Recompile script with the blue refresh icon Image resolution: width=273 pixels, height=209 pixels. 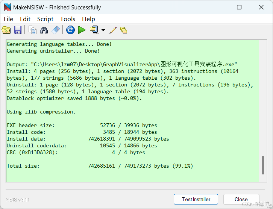(x=70, y=30)
